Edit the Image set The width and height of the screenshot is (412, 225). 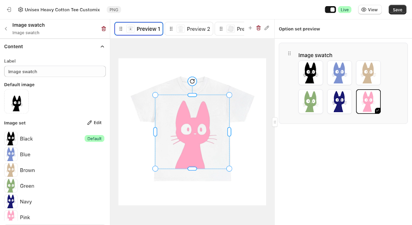[94, 123]
